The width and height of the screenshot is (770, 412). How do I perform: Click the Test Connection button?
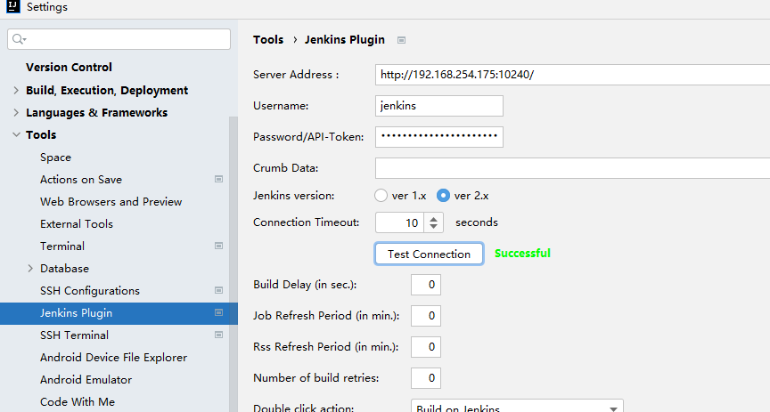point(429,254)
